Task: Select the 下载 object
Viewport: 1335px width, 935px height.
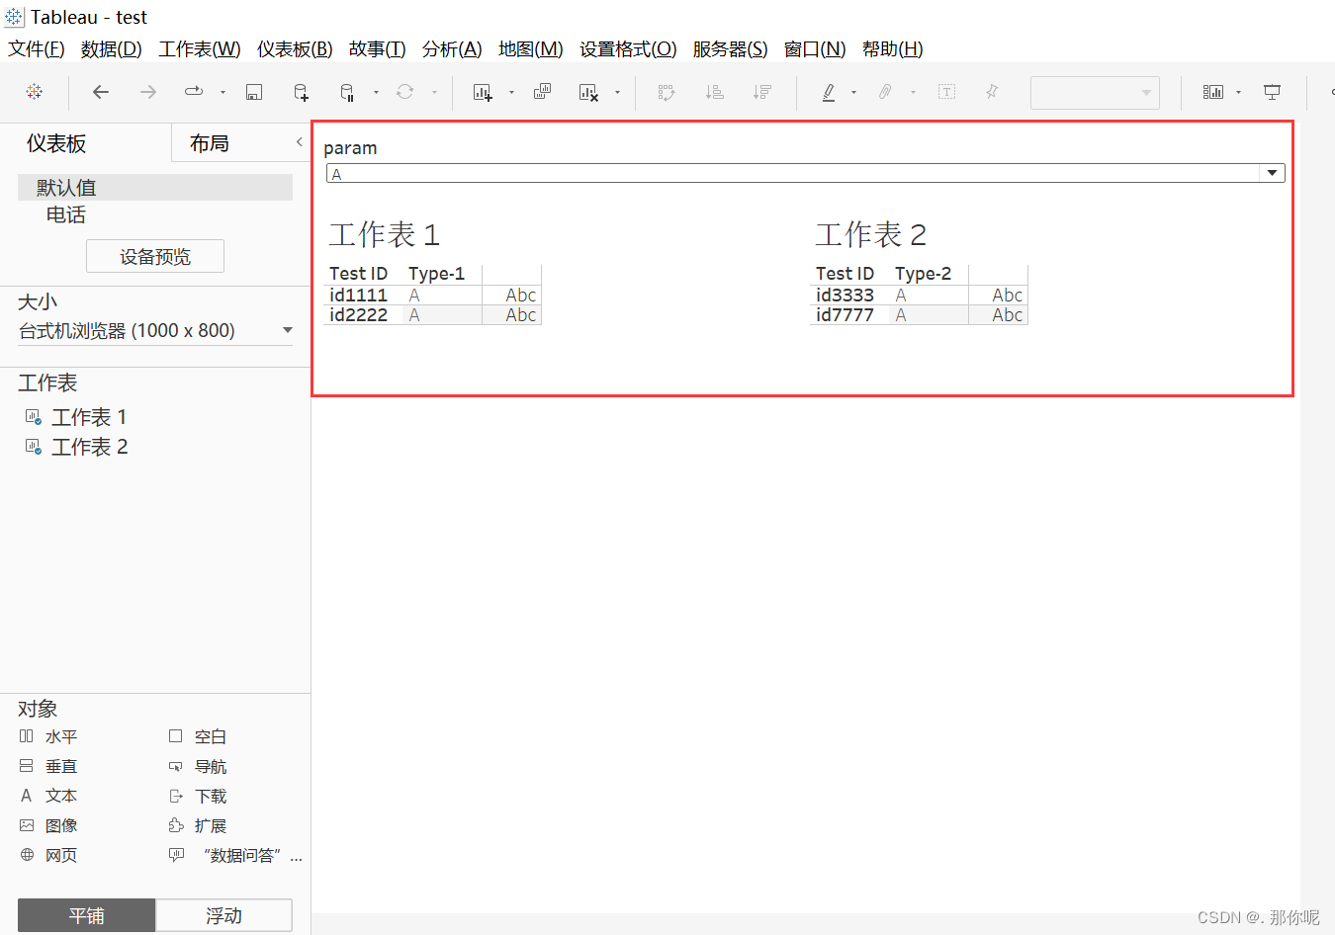Action: (198, 796)
